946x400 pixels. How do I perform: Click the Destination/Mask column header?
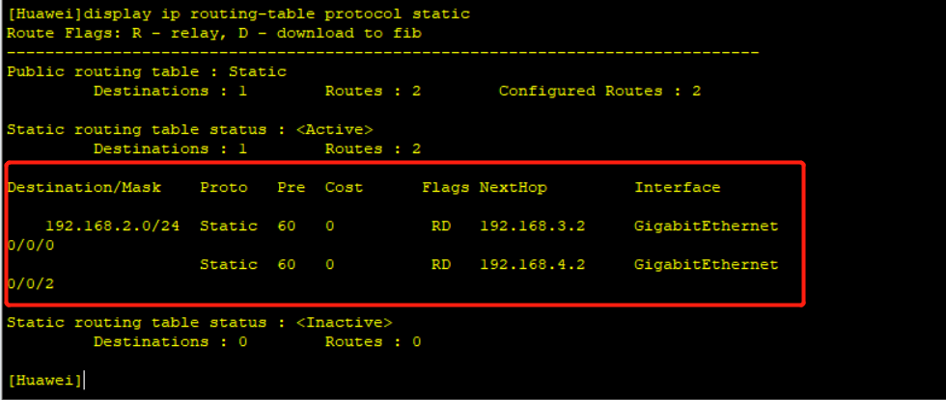click(x=84, y=187)
